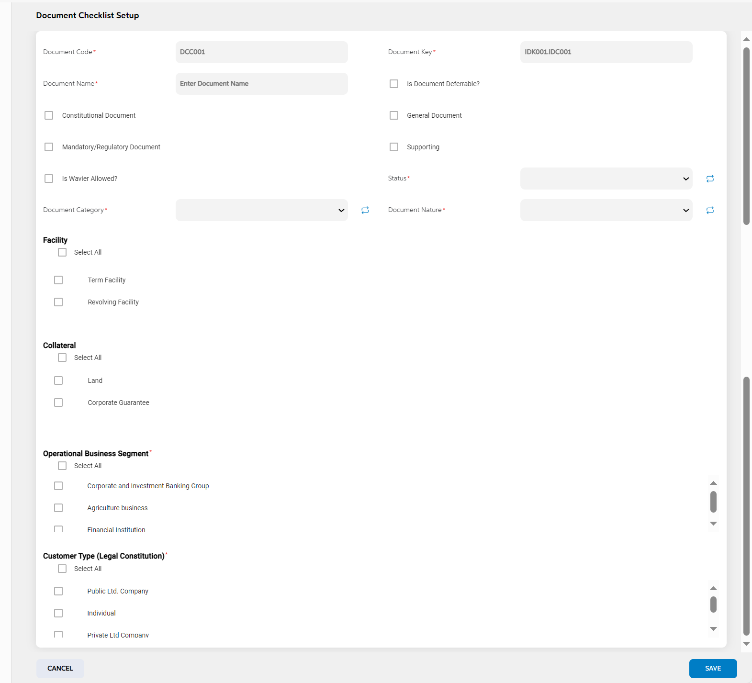Click Customer Type list scrollbar thumb

tap(713, 605)
